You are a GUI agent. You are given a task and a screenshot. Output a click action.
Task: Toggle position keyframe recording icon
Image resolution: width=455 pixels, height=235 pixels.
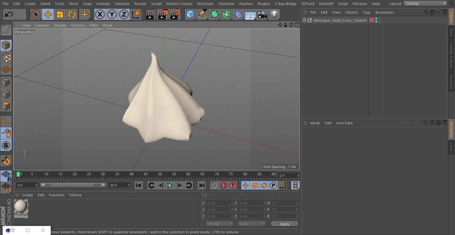245,185
